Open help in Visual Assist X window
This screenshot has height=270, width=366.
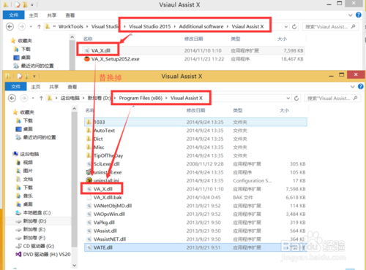coord(361,87)
